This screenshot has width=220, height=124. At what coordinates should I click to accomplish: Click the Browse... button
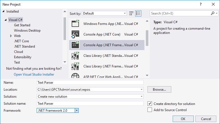point(159,90)
